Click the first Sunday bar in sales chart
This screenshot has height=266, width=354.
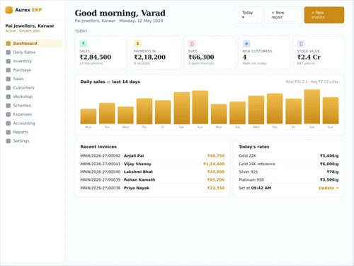pos(200,107)
